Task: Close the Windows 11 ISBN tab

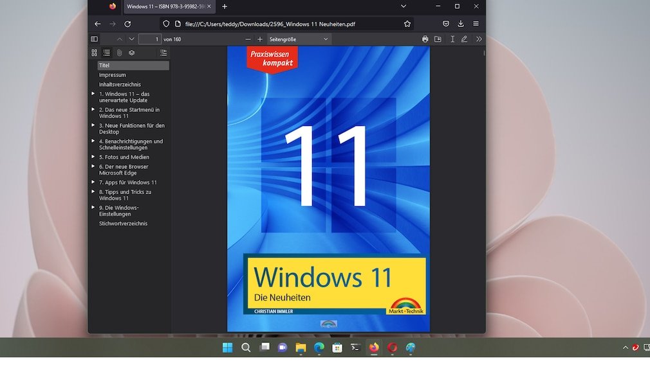Action: (209, 6)
